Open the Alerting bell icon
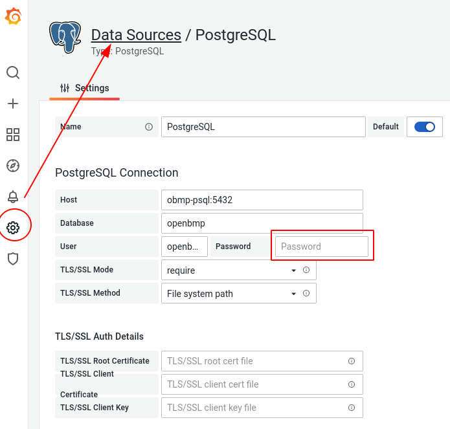The image size is (450, 429). point(13,197)
